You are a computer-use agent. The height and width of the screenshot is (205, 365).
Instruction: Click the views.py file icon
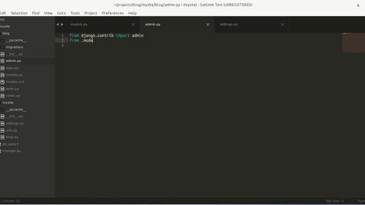(x=2, y=96)
